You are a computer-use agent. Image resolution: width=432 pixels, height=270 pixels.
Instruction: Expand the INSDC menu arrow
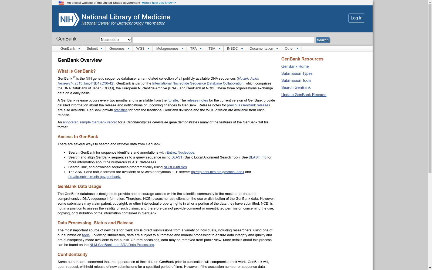click(x=242, y=49)
